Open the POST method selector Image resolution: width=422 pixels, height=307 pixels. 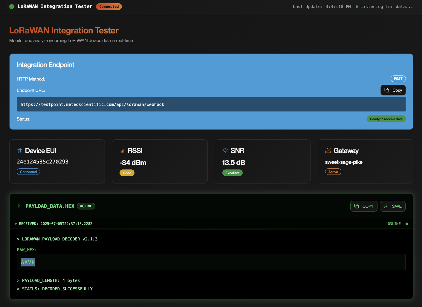point(398,78)
